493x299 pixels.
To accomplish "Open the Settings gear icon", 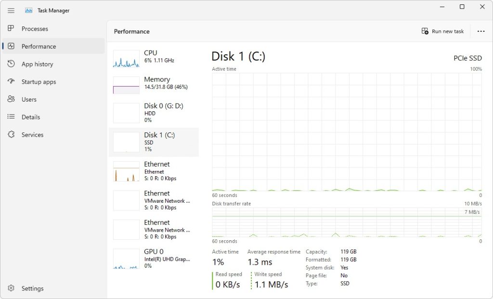I will click(11, 288).
